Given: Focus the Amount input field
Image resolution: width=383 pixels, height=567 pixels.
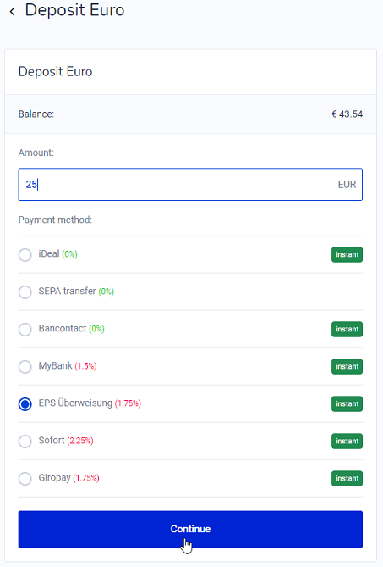Looking at the screenshot, I should tap(190, 185).
